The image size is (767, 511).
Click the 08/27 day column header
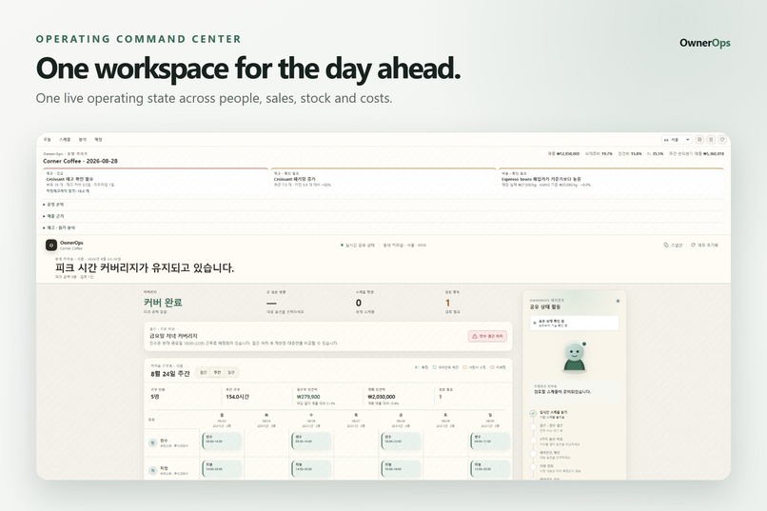[x=356, y=421]
